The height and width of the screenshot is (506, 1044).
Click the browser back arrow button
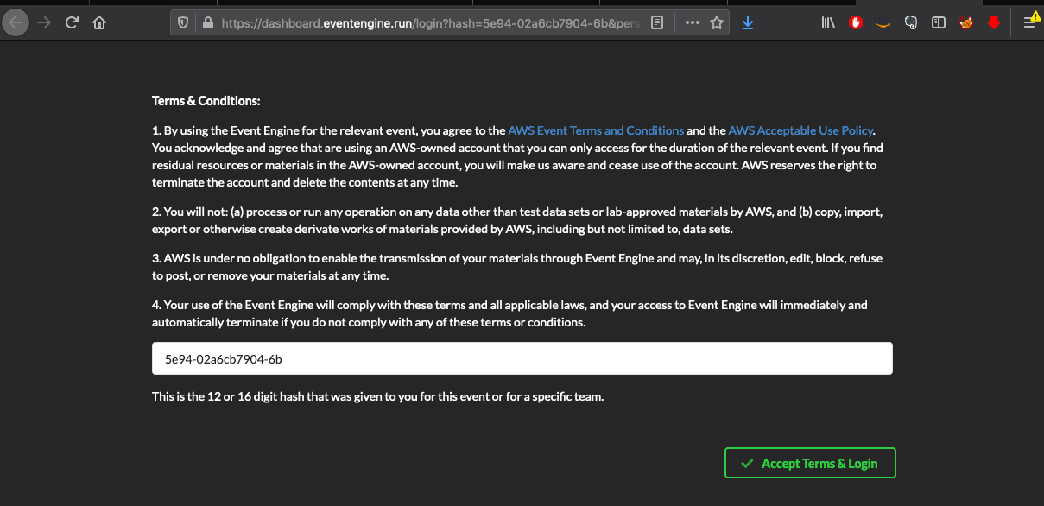[x=16, y=23]
